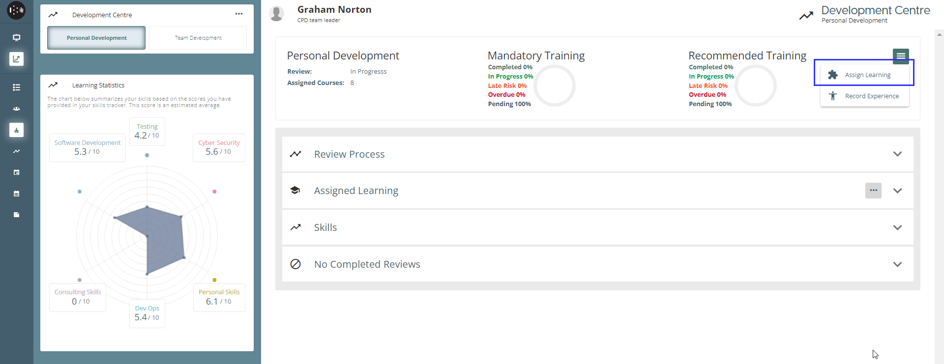Image resolution: width=944 pixels, height=364 pixels.
Task: Click the document note sidebar icon
Action: coord(16,215)
